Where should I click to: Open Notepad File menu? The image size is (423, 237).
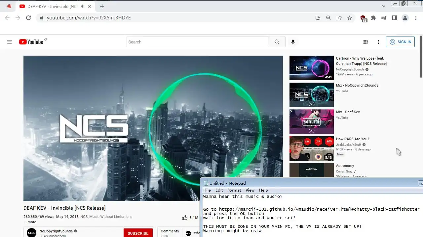point(208,190)
